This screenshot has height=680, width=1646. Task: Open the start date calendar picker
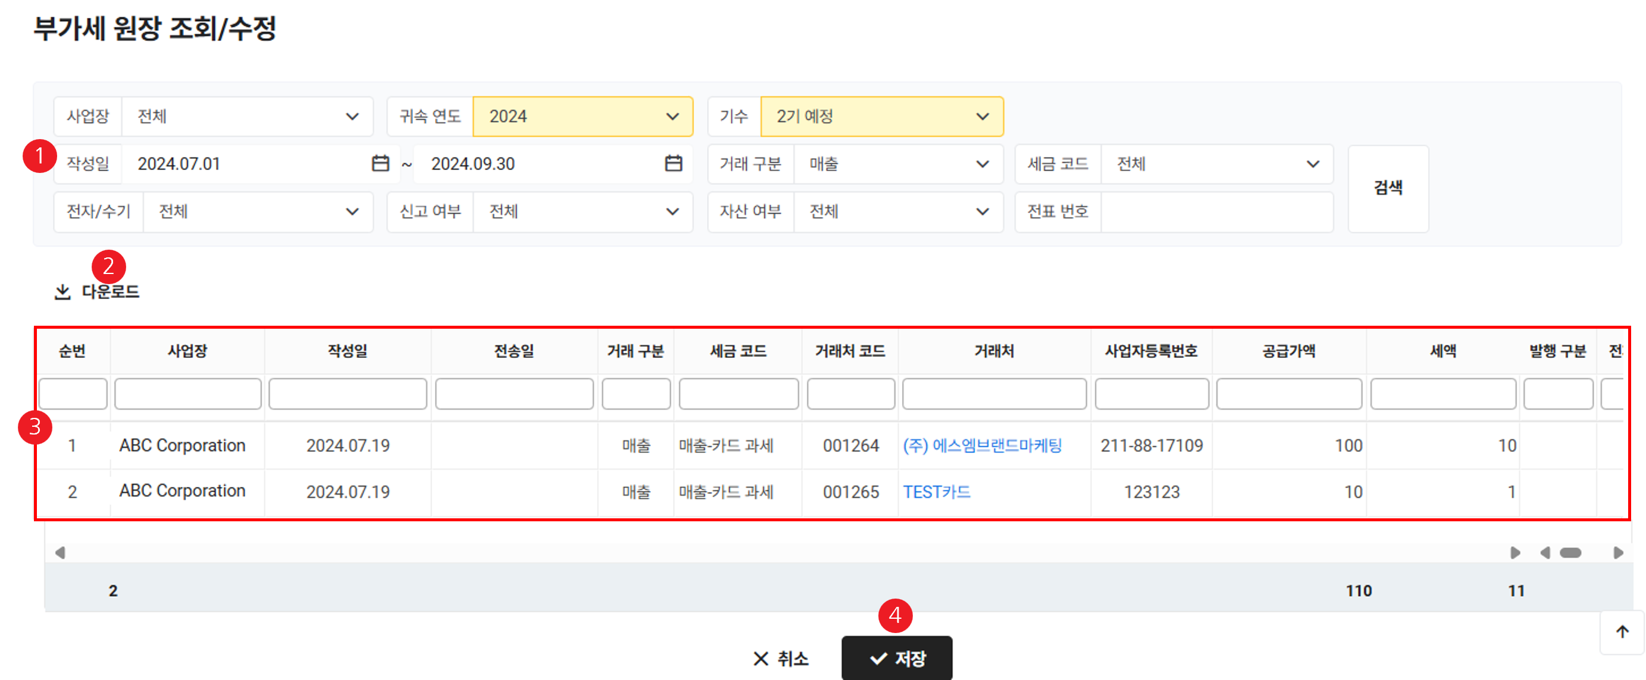pyautogui.click(x=380, y=163)
